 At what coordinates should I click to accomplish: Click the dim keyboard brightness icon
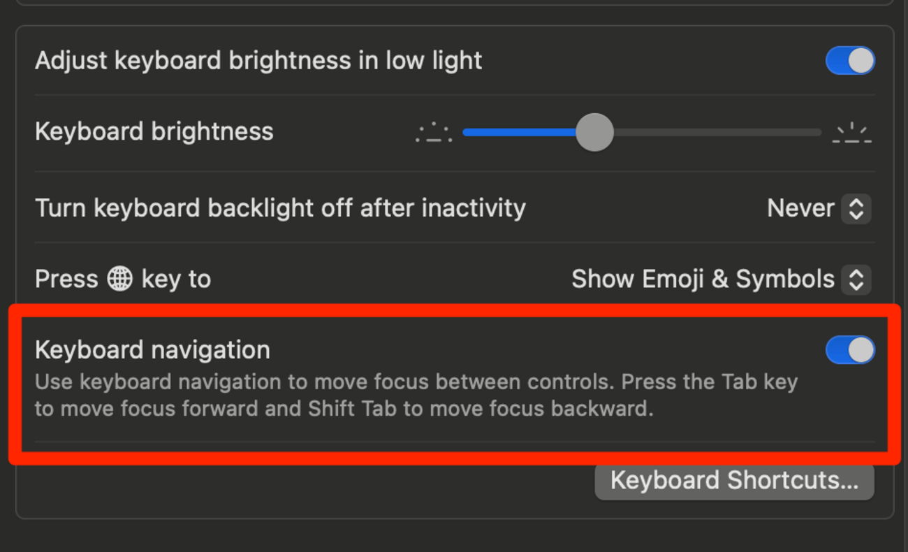pyautogui.click(x=434, y=132)
